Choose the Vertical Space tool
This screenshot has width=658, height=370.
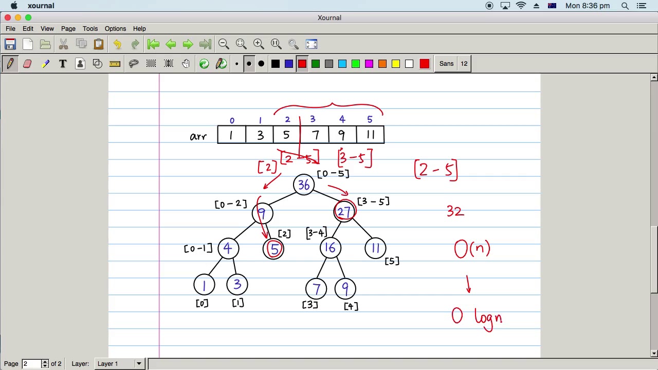point(169,64)
